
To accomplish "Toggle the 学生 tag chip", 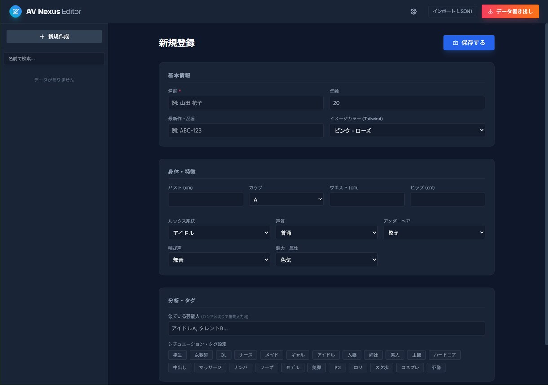I will (177, 355).
